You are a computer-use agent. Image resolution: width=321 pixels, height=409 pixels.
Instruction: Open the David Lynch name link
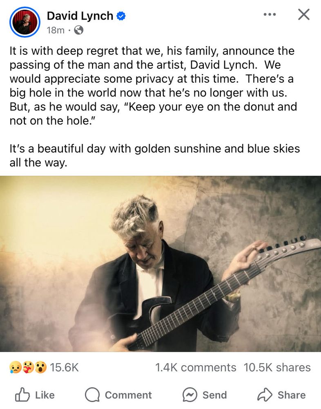[80, 16]
